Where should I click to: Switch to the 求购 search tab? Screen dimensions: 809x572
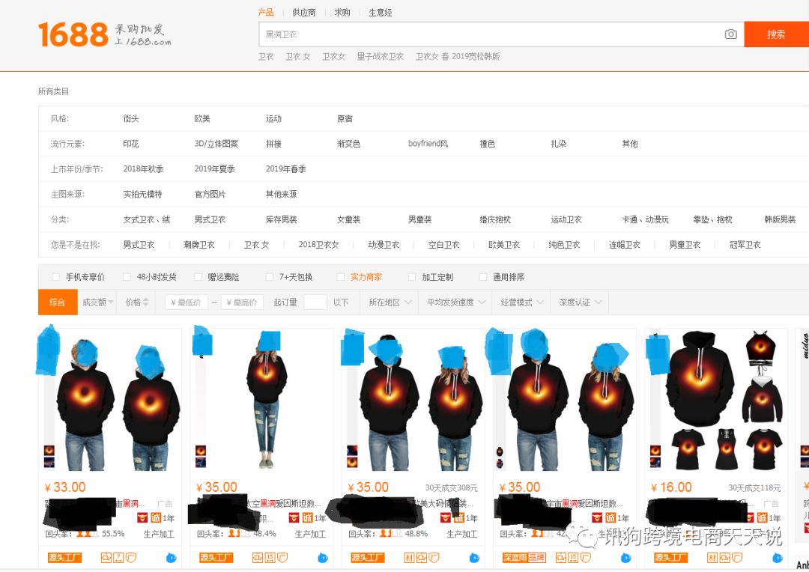click(342, 13)
